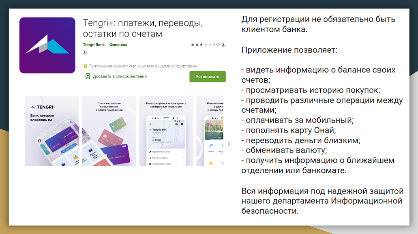This screenshot has height=234, width=418.
Task: Click 'Для регистрации не обязательно' paragraph
Action: 318,24
